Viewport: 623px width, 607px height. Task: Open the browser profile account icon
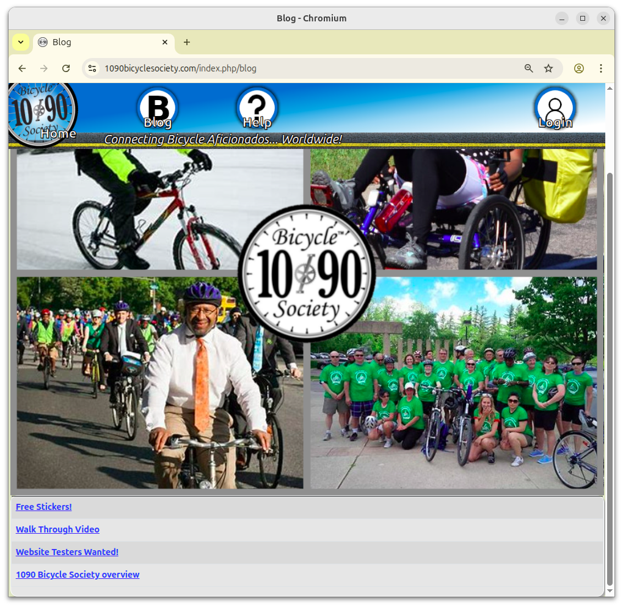[578, 68]
